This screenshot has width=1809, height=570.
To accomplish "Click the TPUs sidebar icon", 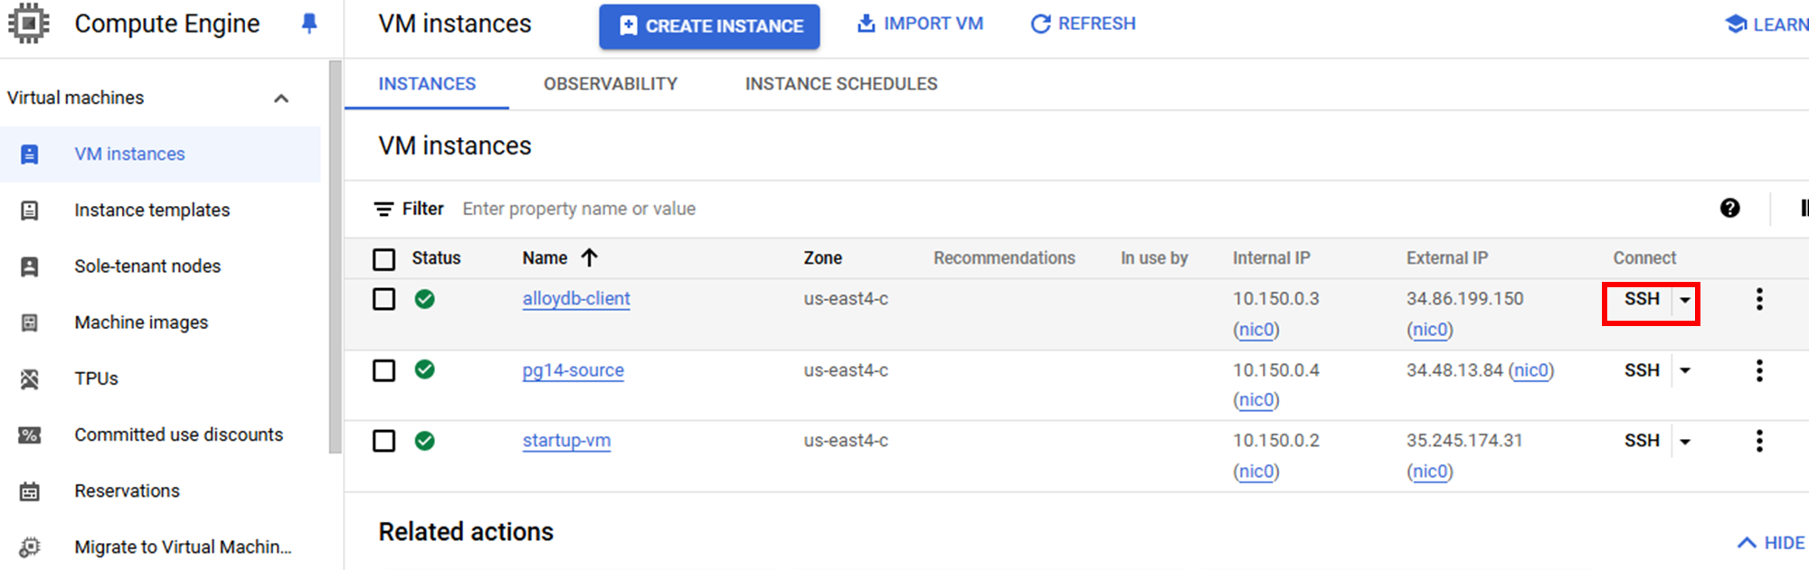I will (30, 378).
